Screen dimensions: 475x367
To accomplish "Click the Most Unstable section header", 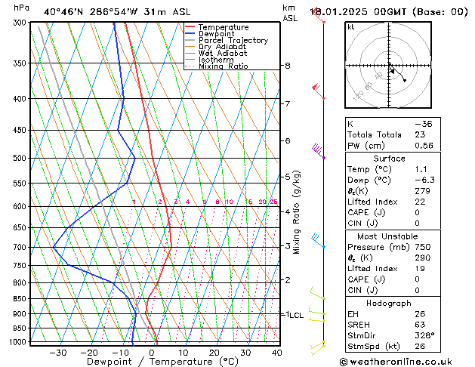I will click(x=388, y=236).
